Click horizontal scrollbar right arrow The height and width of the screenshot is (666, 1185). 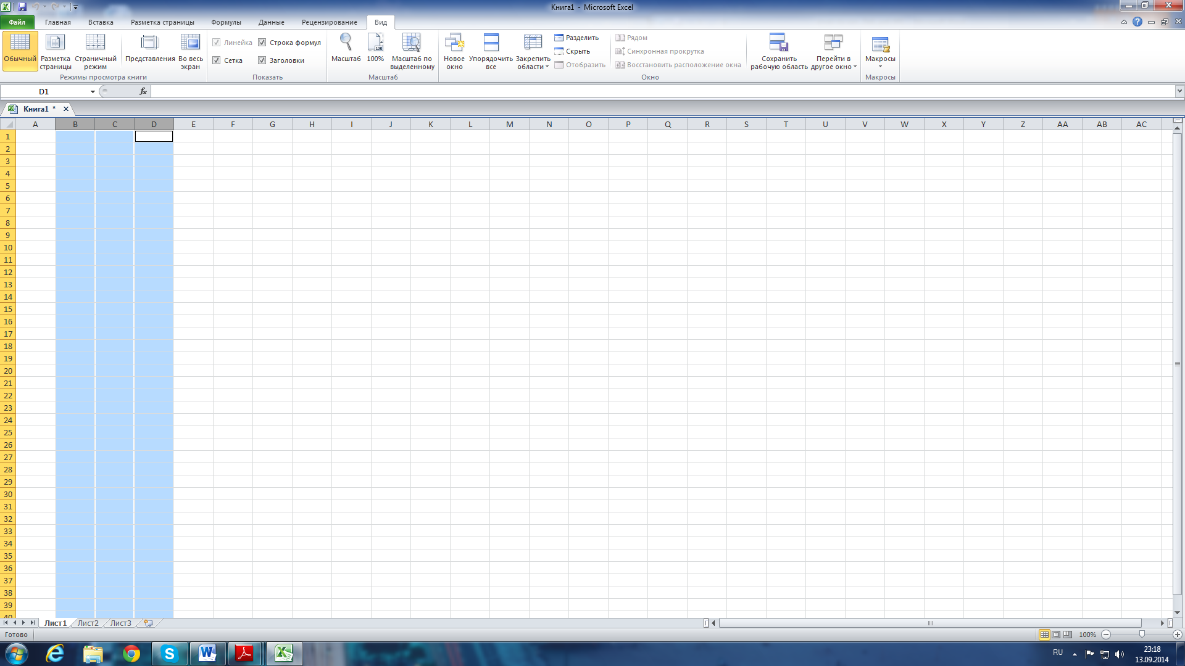tap(1162, 623)
